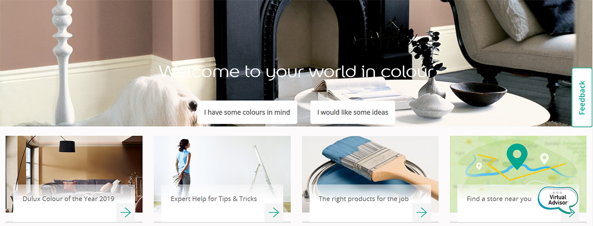Image resolution: width=593 pixels, height=226 pixels.
Task: Open the Virtual Advisor chat bubble
Action: click(x=557, y=200)
